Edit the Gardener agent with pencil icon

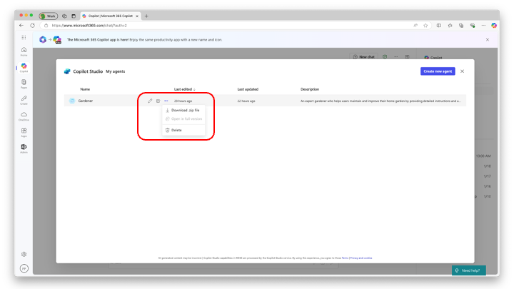pos(150,101)
